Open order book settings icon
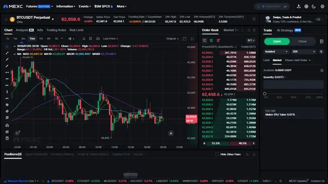The image size is (328, 184). 254,30
